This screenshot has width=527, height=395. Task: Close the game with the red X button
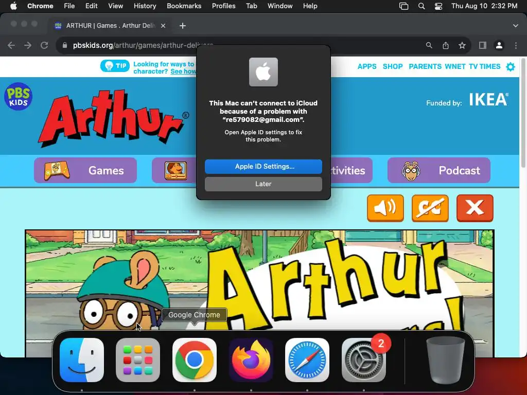[x=475, y=208]
